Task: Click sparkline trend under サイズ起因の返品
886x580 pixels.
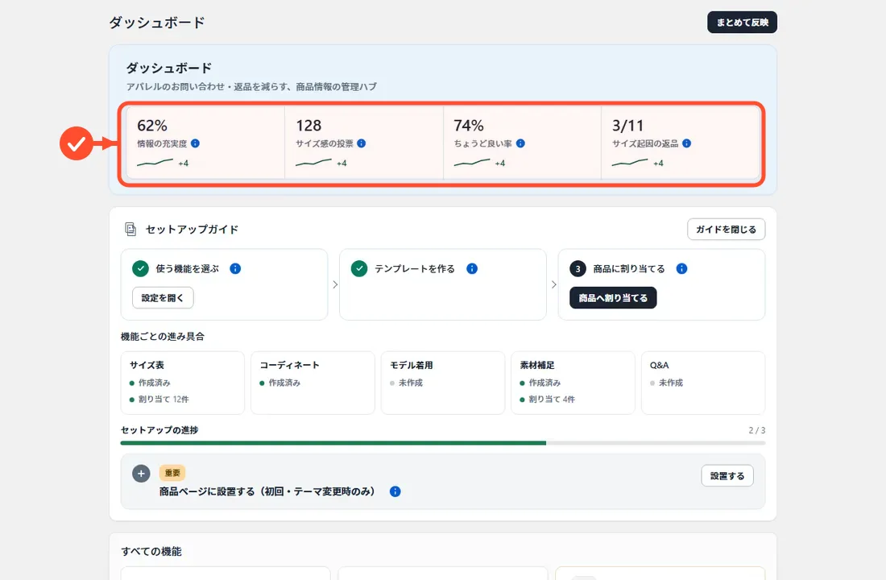Action: (630, 163)
